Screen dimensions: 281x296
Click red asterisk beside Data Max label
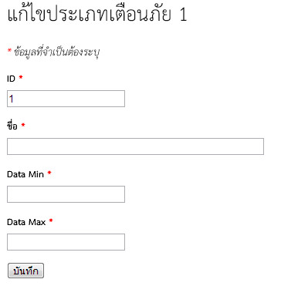(51, 220)
